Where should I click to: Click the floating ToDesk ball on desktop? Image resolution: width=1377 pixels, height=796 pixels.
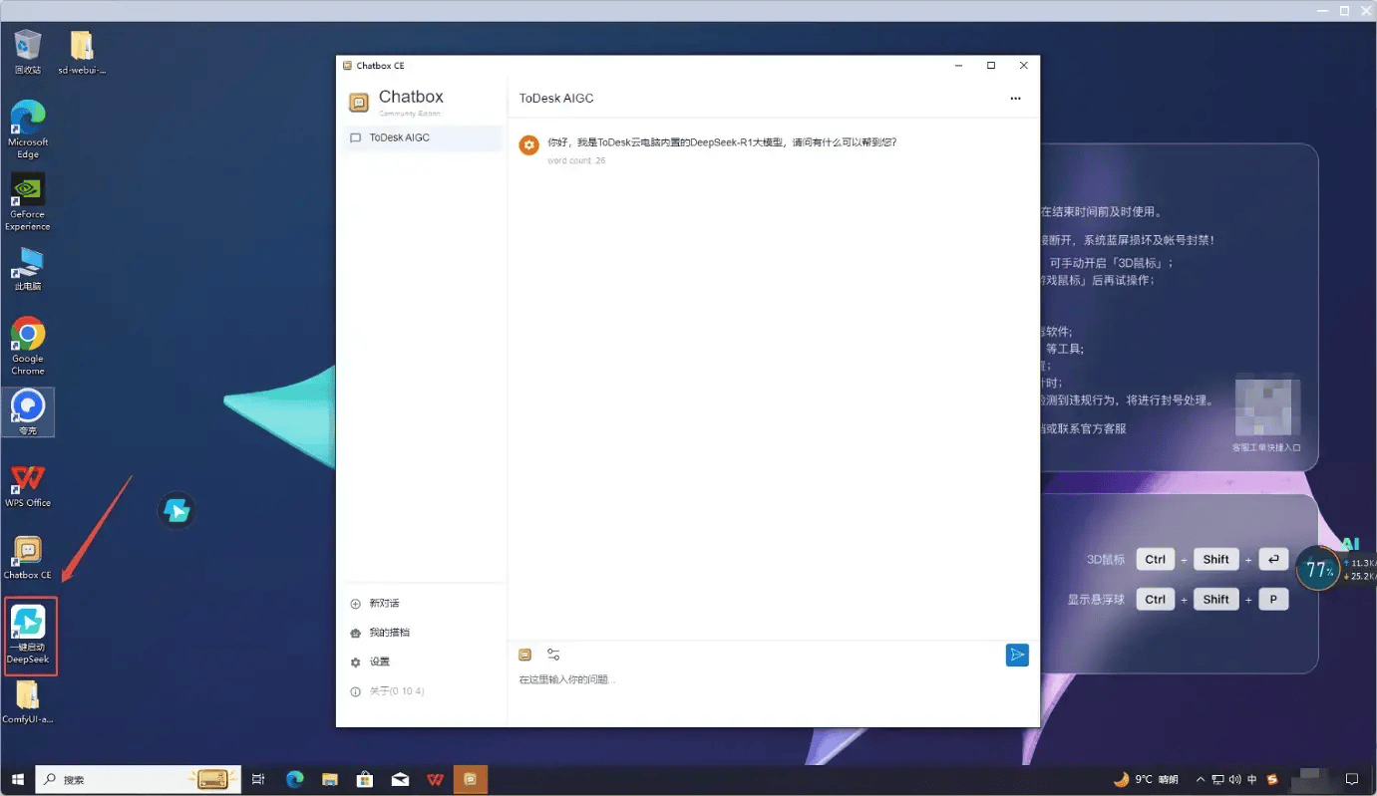coord(176,511)
